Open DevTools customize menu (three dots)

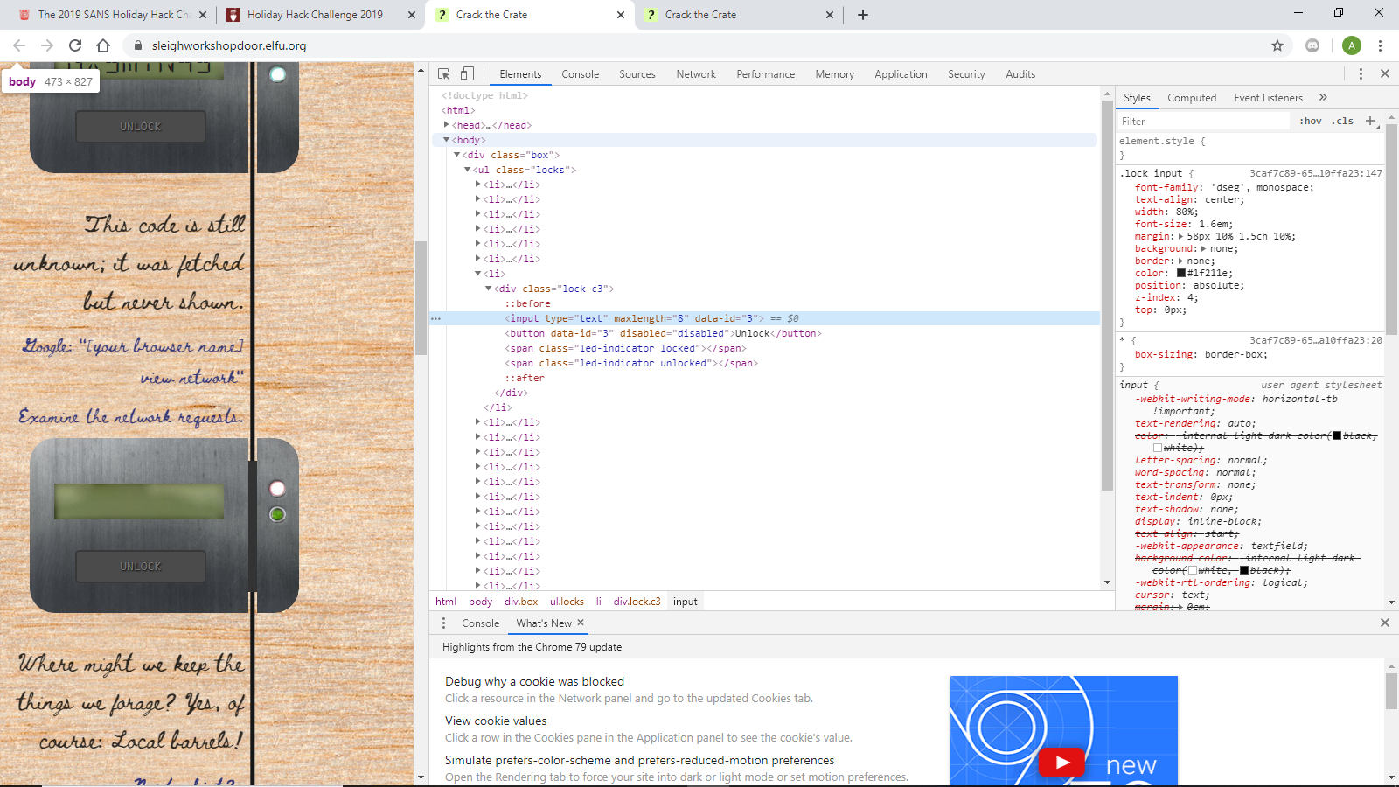(1361, 74)
